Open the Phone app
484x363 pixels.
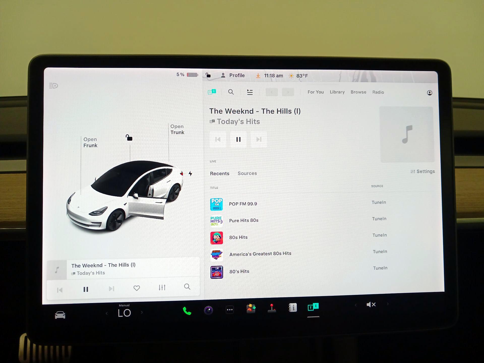coord(187,311)
